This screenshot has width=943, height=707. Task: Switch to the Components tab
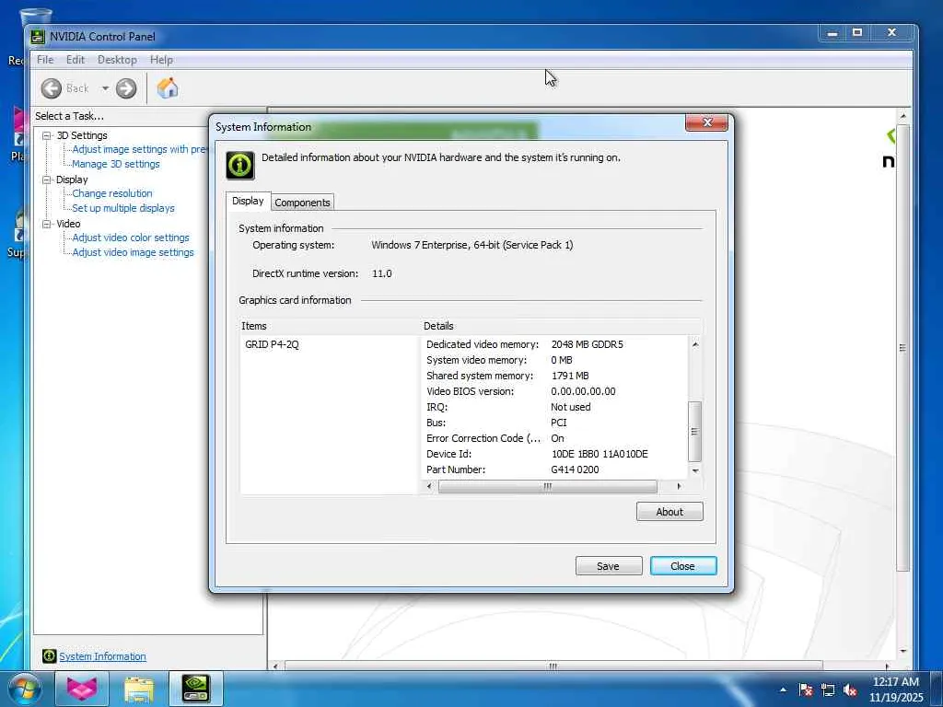(x=302, y=203)
